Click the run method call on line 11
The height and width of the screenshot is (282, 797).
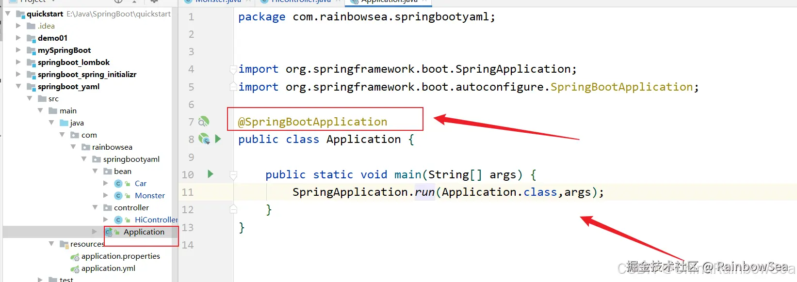tap(424, 192)
